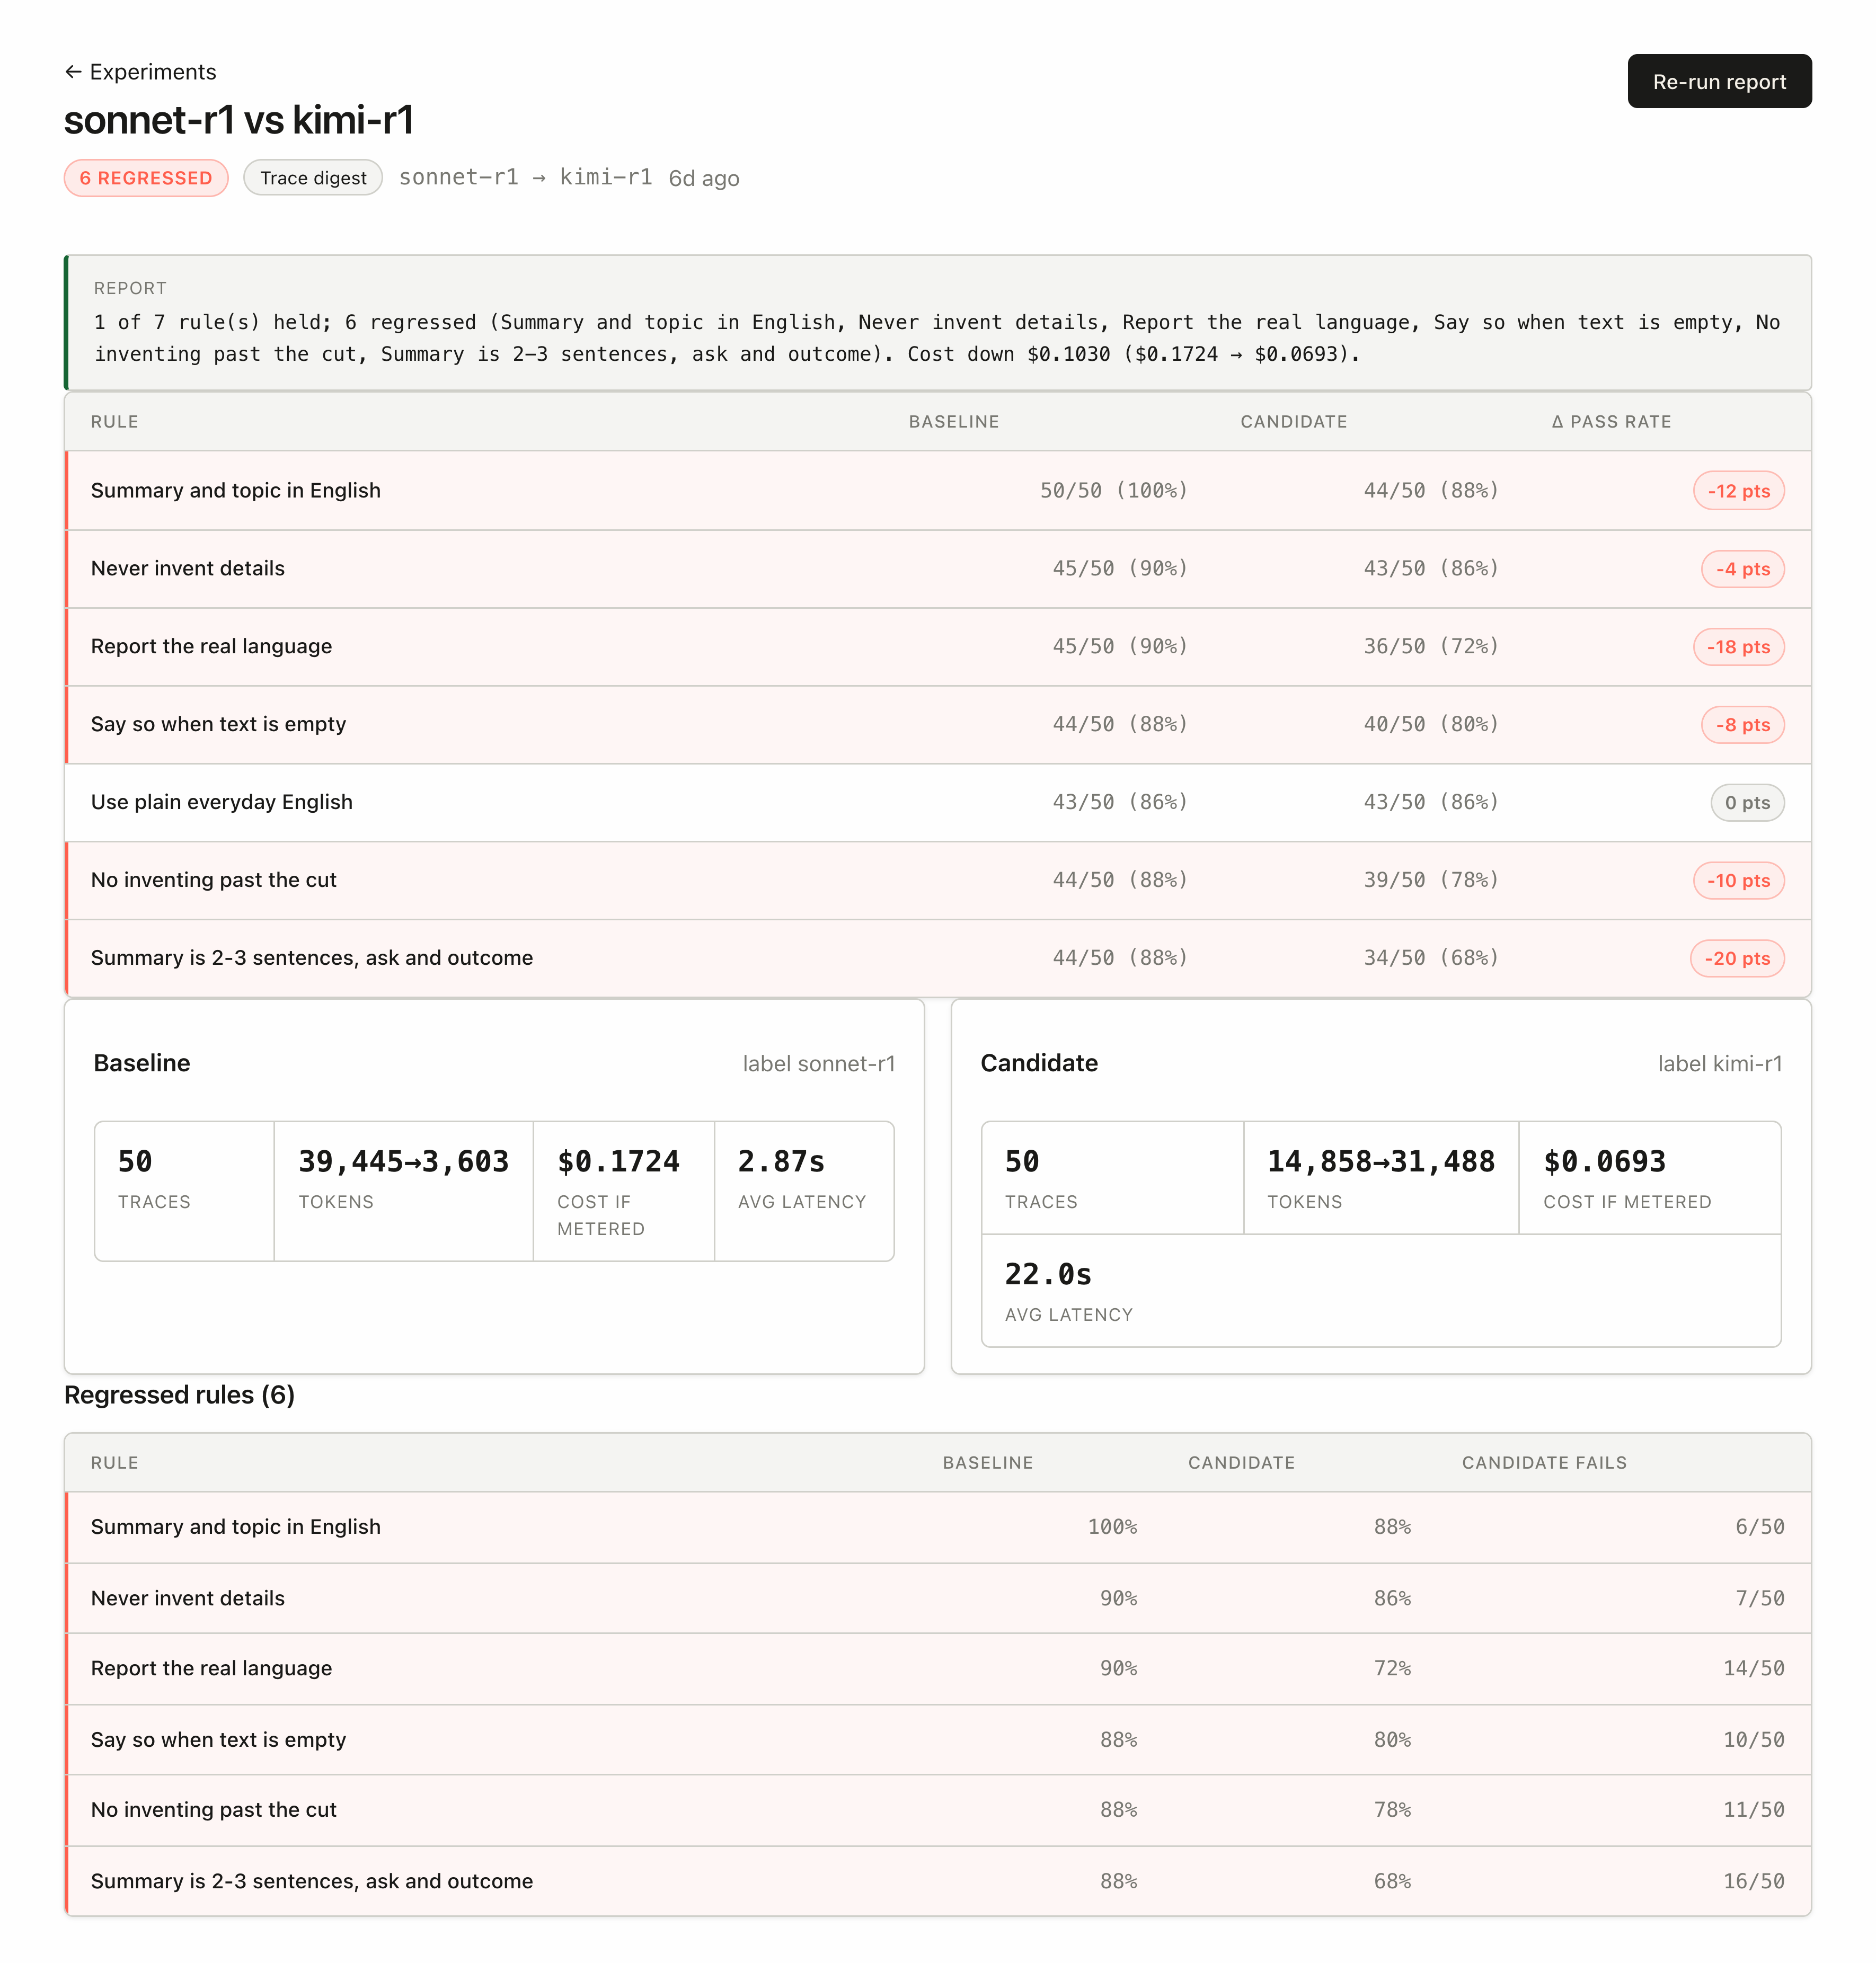Screen dimensions: 1876x1963
Task: Click the -12 pts delta badge
Action: [x=1738, y=491]
